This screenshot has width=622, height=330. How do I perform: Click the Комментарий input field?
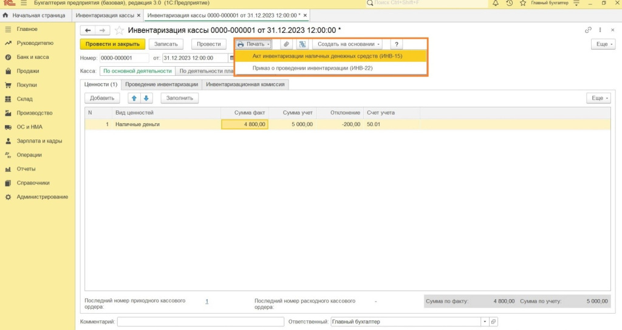click(200, 322)
